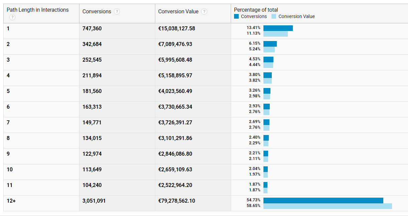Open help tooltip next to Conversion Value header

(204, 12)
